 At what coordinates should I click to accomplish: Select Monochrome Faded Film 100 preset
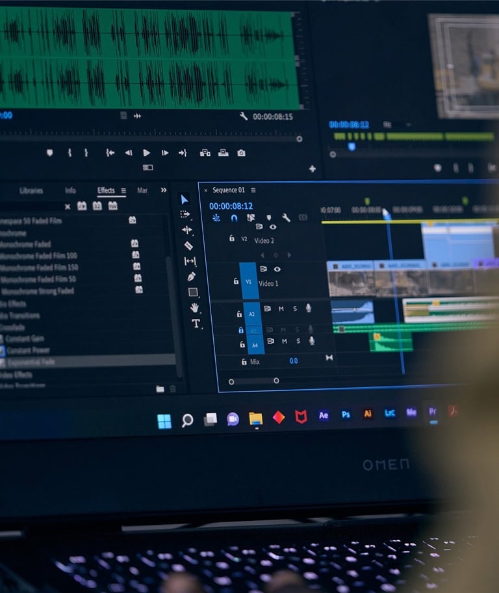38,256
